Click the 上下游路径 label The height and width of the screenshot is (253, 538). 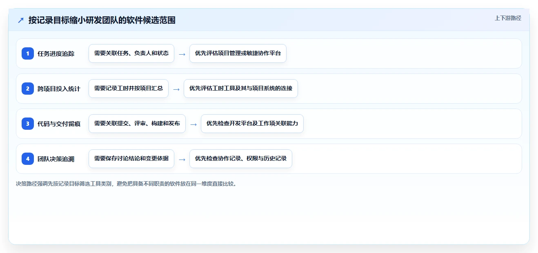point(508,18)
